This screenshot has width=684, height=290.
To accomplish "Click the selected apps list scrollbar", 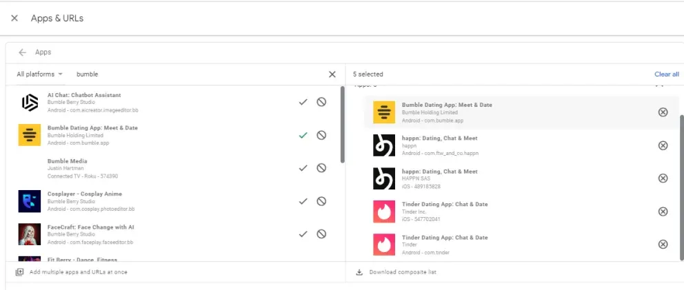I will pyautogui.click(x=682, y=187).
